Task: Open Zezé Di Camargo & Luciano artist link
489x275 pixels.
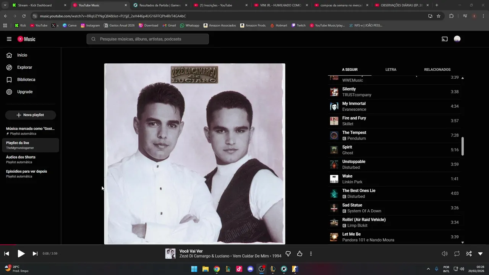Action: [x=204, y=256]
